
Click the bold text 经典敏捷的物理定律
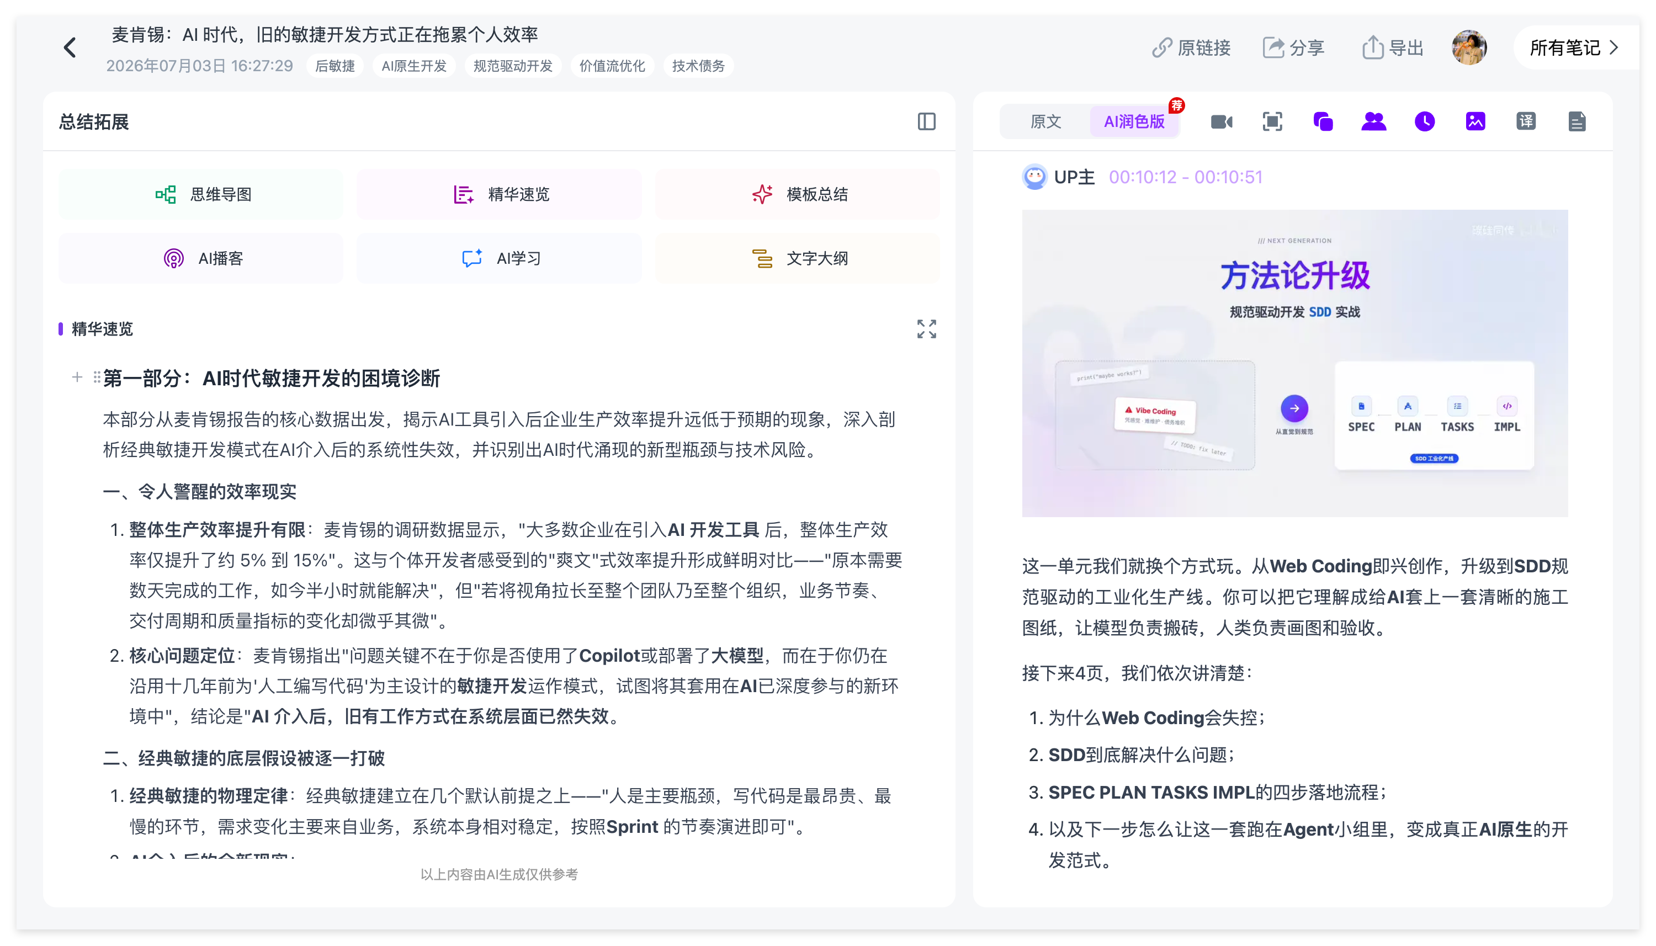pos(209,796)
